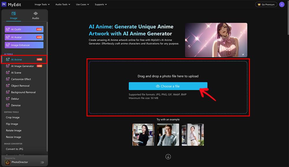Open the AI Image Generator tool
This screenshot has width=289, height=167.
coord(23,66)
